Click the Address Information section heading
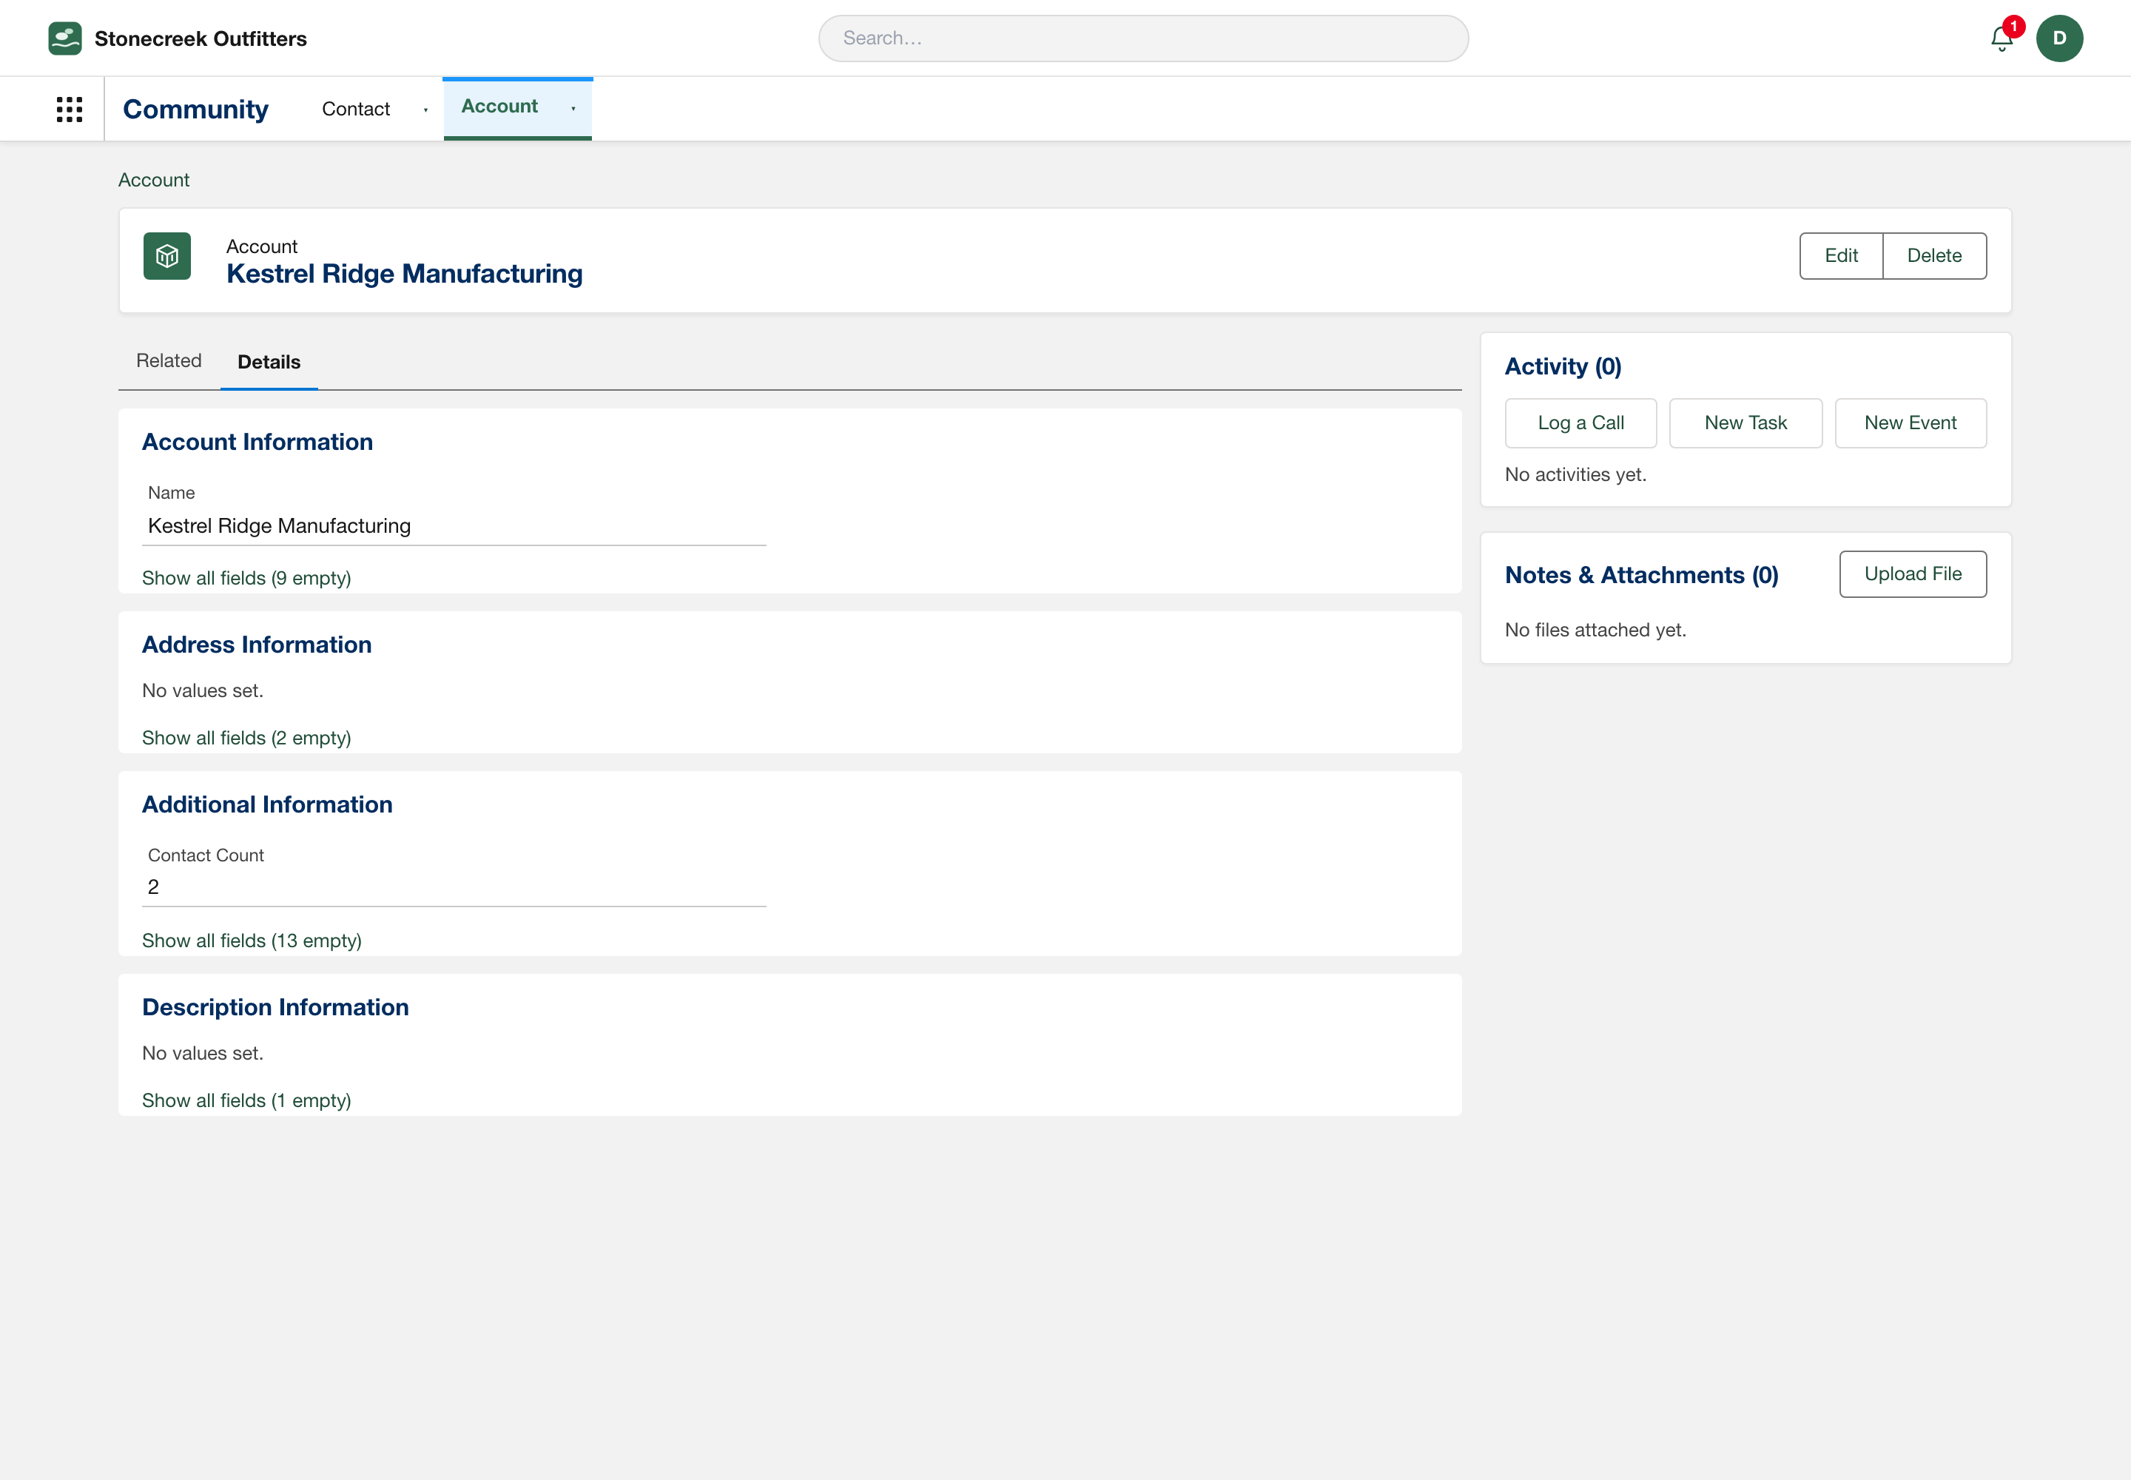 [x=257, y=645]
